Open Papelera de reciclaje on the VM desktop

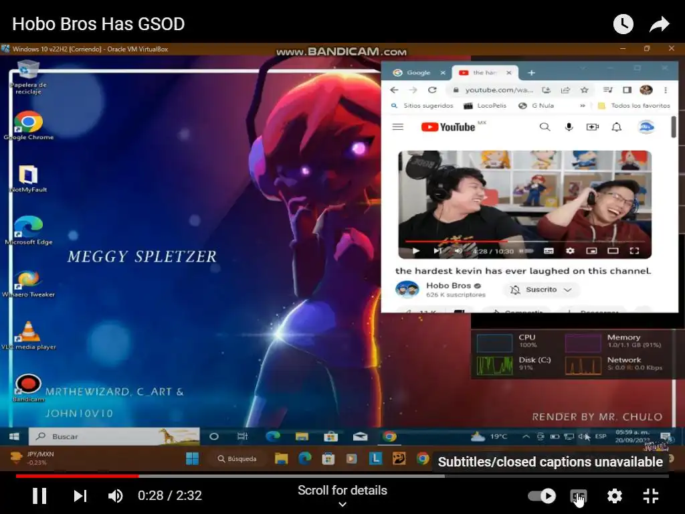pyautogui.click(x=28, y=78)
